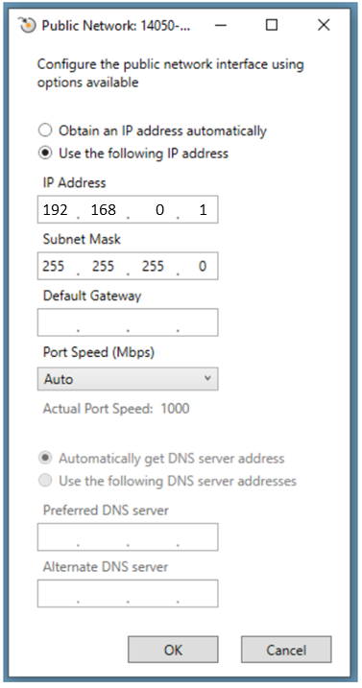Image resolution: width=362 pixels, height=688 pixels.
Task: Click the Alternate DNS server label
Action: (x=106, y=567)
